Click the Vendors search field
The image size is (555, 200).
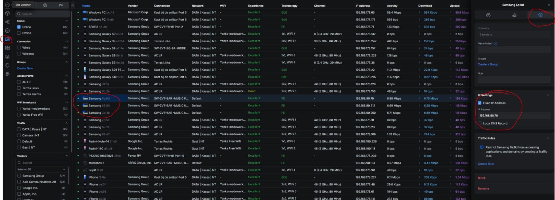[x=43, y=163]
